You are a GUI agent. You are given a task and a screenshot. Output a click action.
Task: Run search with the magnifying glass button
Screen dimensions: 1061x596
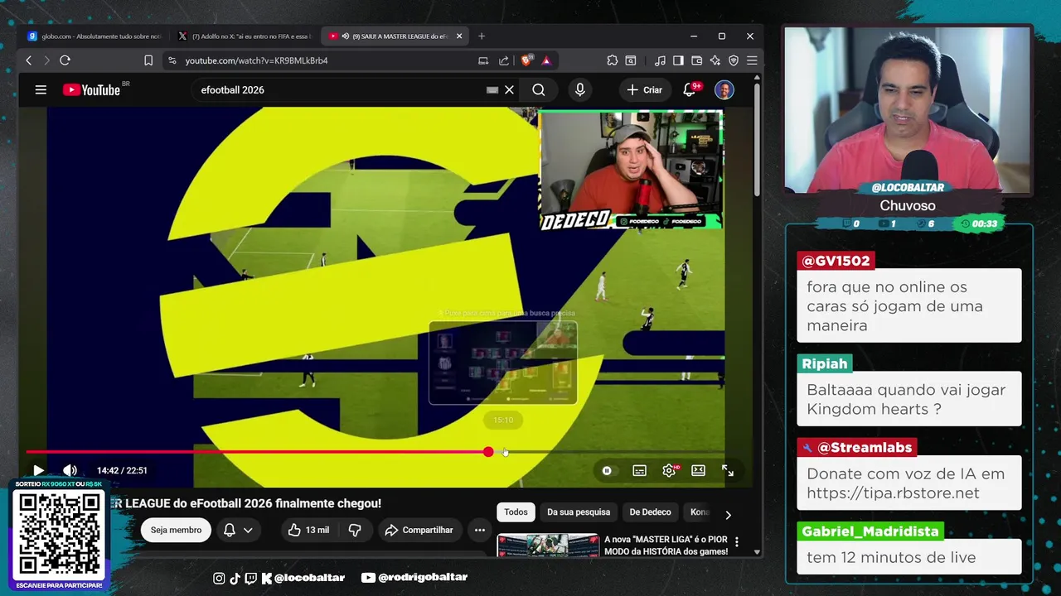(x=539, y=89)
